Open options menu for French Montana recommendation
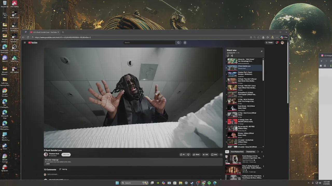The width and height of the screenshot is (332, 186). (264, 156)
